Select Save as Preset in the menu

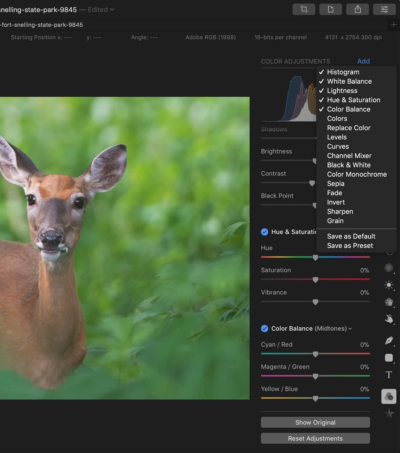350,246
